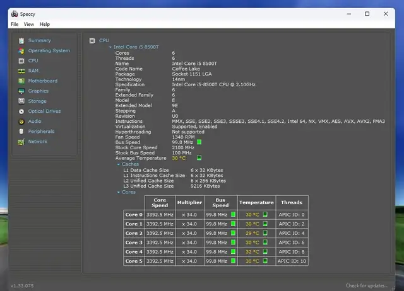Click the green Bus Speed indicator icon

tap(199, 142)
